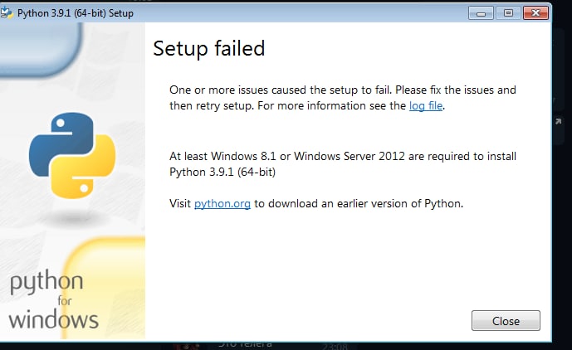This screenshot has height=350, width=572.
Task: Close the setup window with red X
Action: click(535, 13)
